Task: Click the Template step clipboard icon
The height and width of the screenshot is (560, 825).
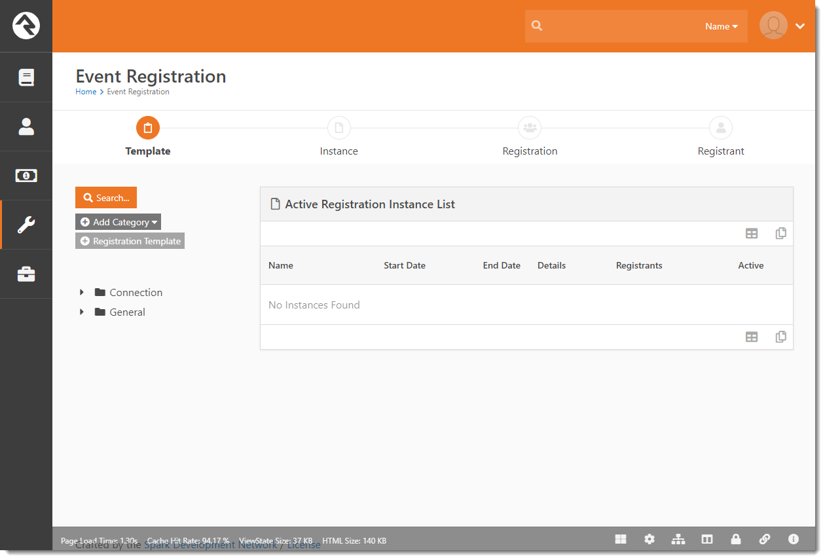Action: (148, 128)
